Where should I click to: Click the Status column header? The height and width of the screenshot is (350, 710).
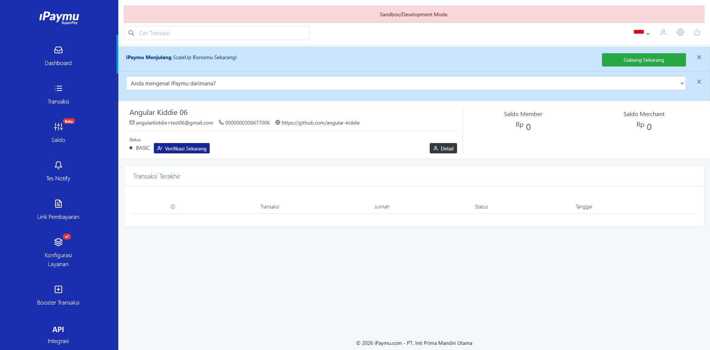click(481, 207)
